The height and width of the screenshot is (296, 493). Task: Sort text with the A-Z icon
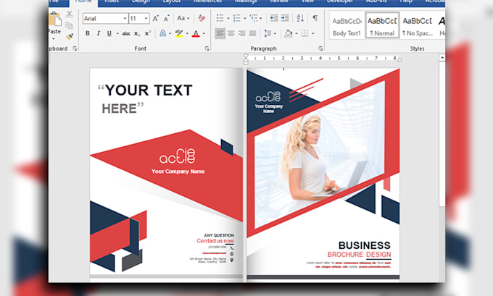(x=300, y=18)
